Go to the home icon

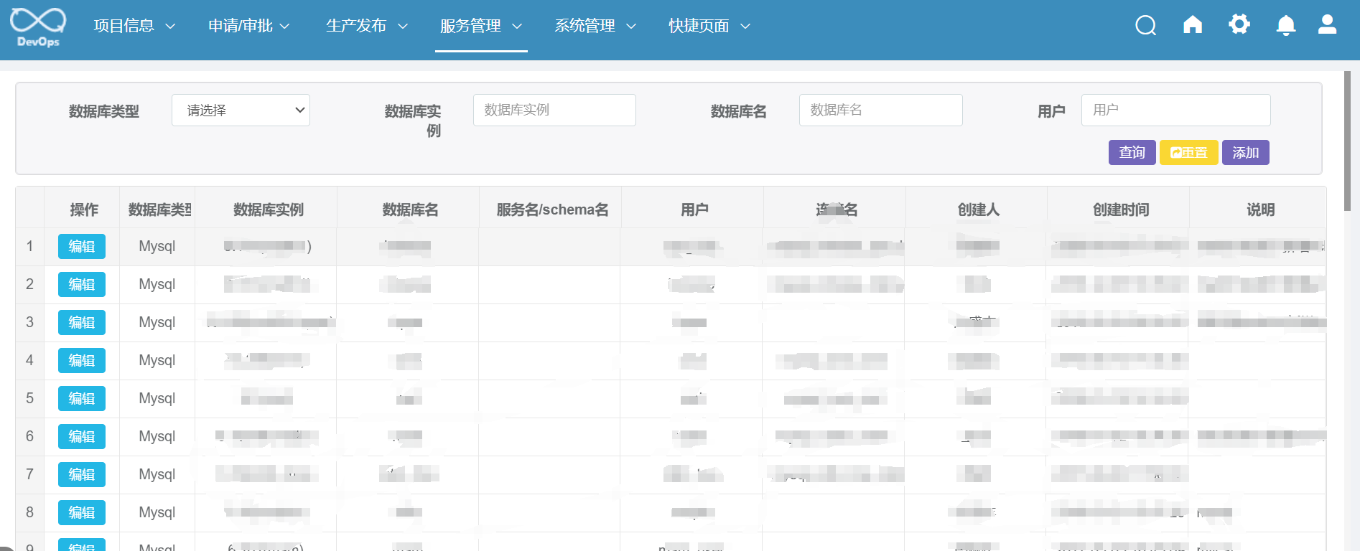click(x=1193, y=25)
